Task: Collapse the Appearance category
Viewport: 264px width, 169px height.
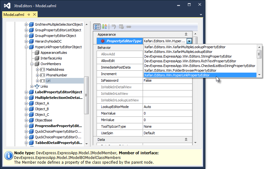Action: pyautogui.click(x=186, y=34)
